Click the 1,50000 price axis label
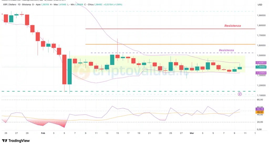 tap(261, 56)
